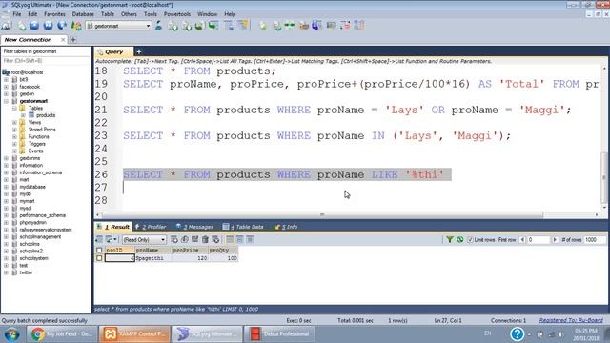Add a new query tab with plus
The height and width of the screenshot is (343, 610).
(x=138, y=51)
